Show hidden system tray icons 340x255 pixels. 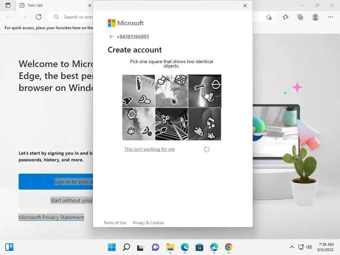click(292, 247)
